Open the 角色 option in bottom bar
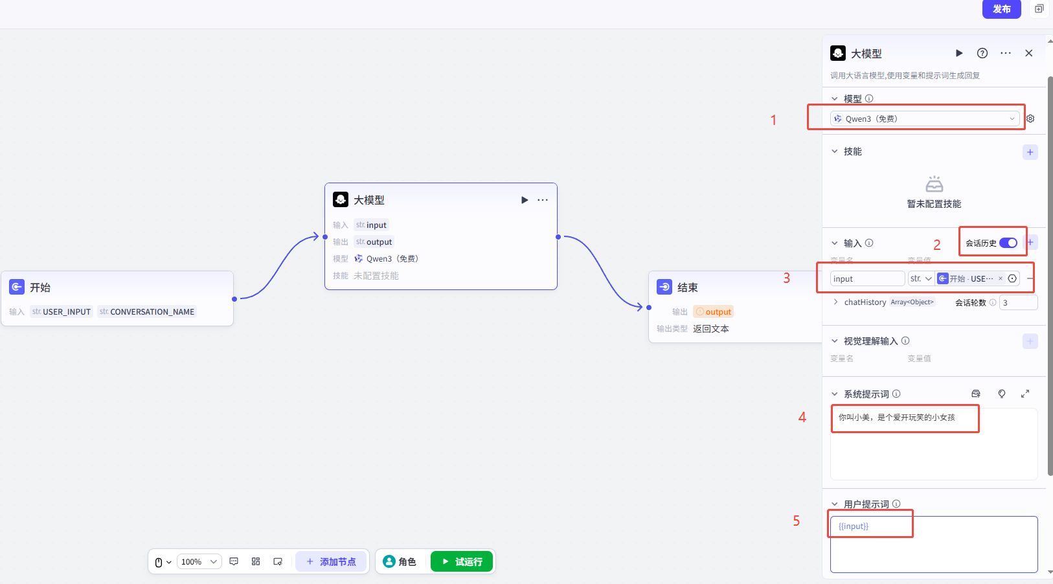This screenshot has height=584, width=1053. [400, 561]
